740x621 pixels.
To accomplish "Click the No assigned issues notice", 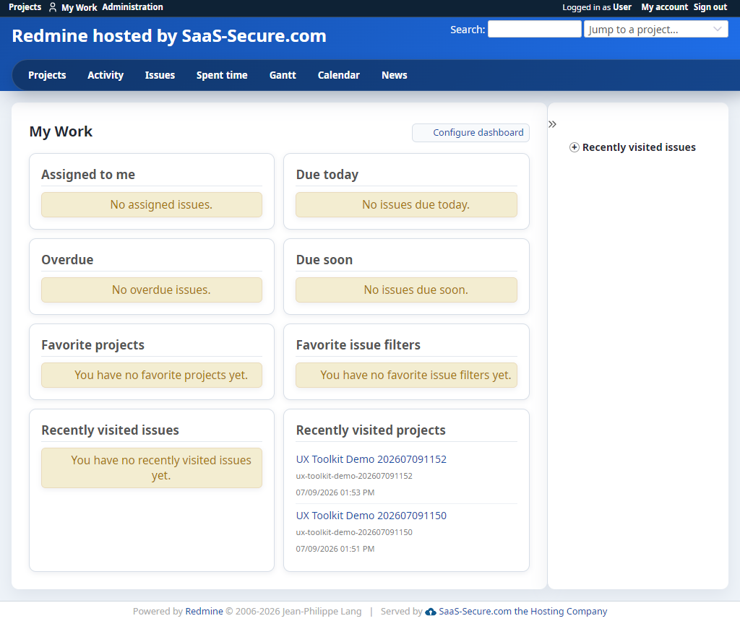I will pyautogui.click(x=152, y=204).
